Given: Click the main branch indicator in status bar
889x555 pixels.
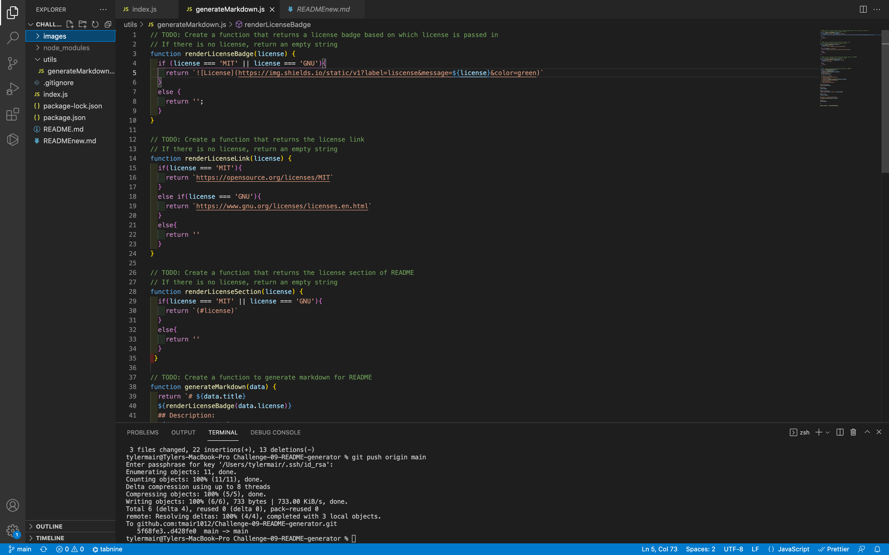Looking at the screenshot, I should click(20, 549).
